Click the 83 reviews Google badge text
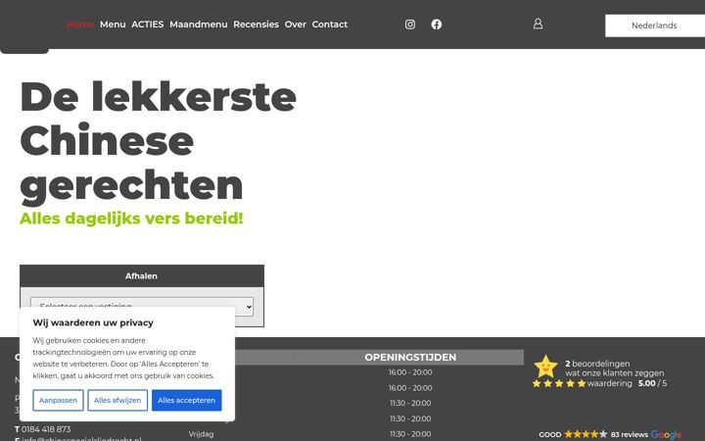The width and height of the screenshot is (705, 441). click(x=630, y=435)
